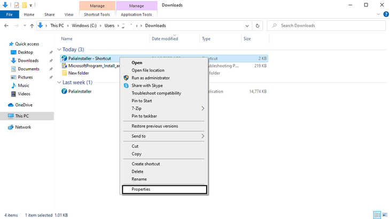Switch to details view layout icon
Image resolution: width=390 pixels, height=219 pixels.
click(x=377, y=215)
